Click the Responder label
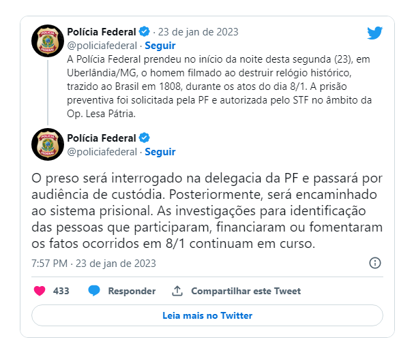This screenshot has width=414, height=346. pos(132,291)
